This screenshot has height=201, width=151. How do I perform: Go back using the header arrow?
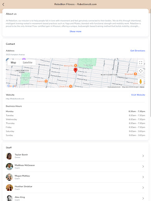click(x=4, y=4)
